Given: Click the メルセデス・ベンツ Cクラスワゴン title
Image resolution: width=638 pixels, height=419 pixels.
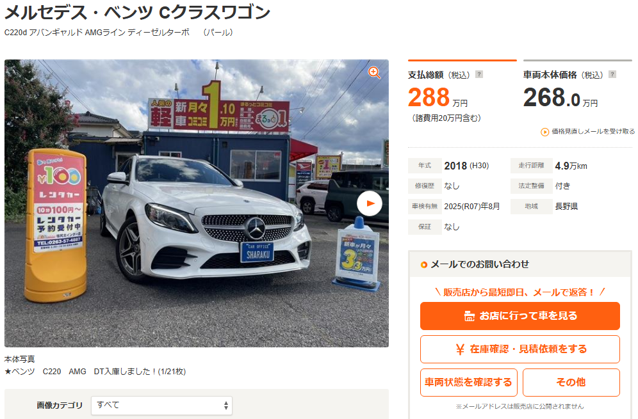Looking at the screenshot, I should click(x=137, y=12).
